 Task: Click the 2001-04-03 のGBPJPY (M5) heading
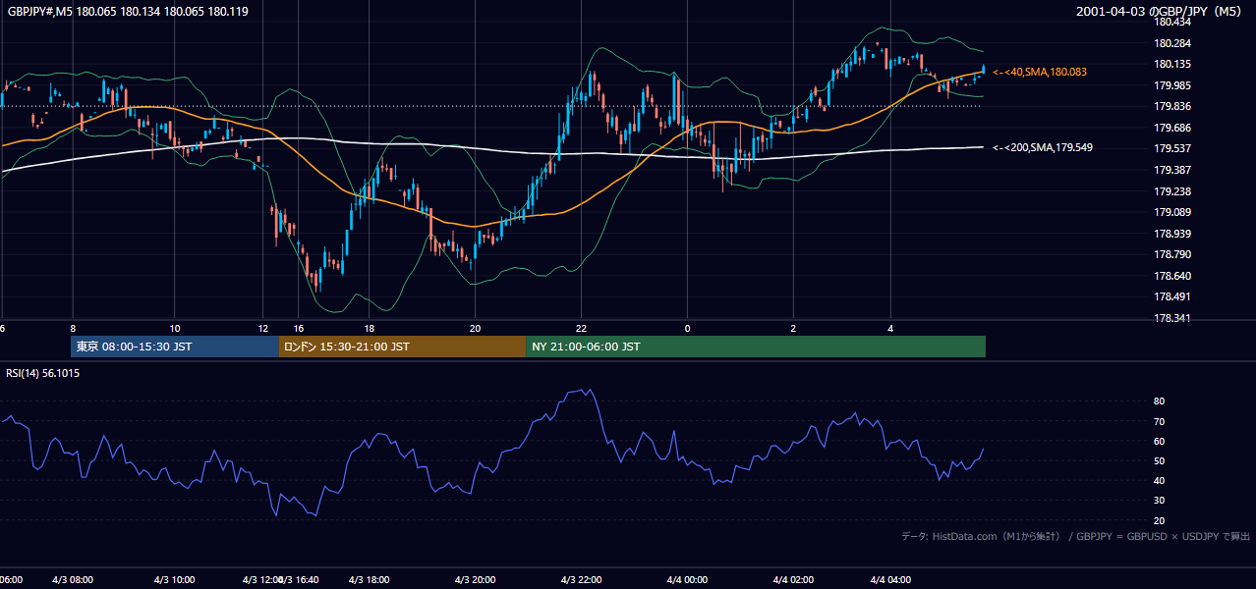click(1158, 12)
